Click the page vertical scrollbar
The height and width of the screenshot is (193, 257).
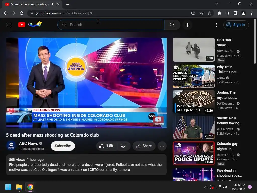[255, 41]
